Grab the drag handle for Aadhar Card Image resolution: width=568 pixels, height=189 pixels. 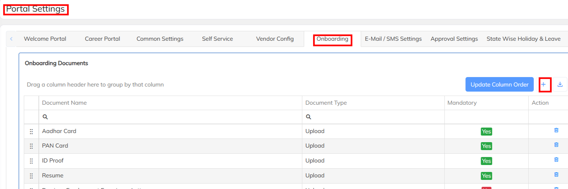pyautogui.click(x=31, y=132)
